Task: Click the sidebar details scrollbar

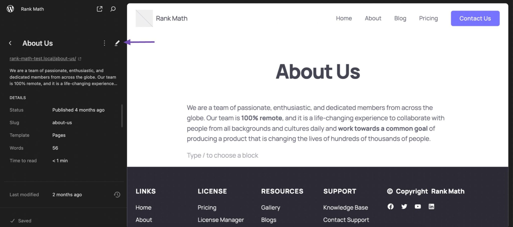Action: pos(122,116)
